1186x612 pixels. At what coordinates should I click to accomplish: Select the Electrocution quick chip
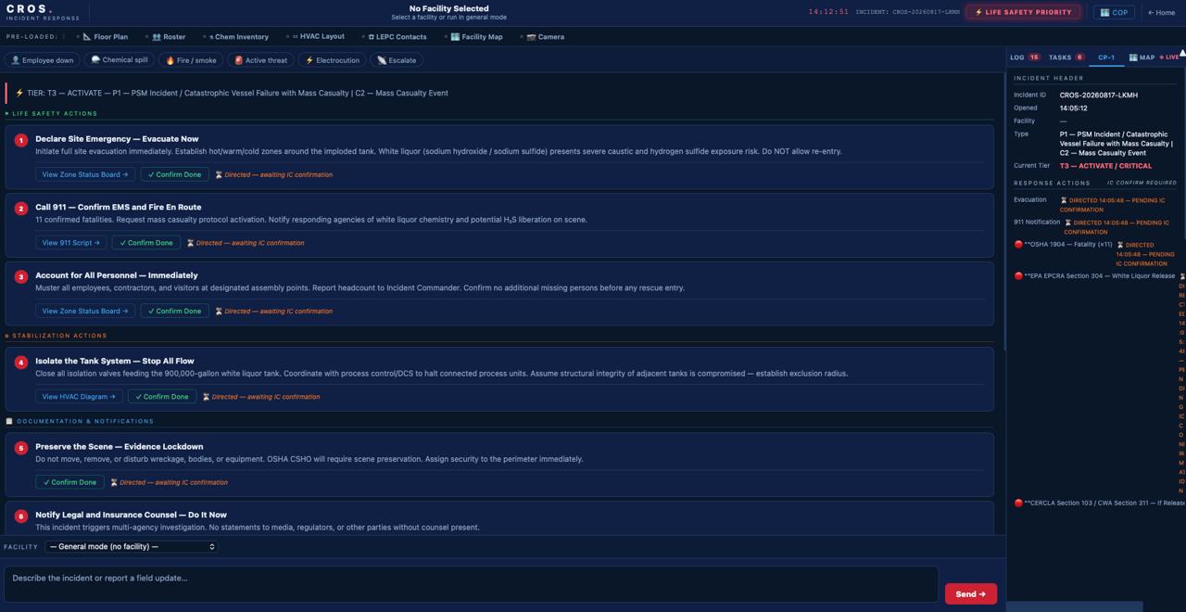point(333,60)
